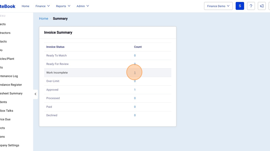Go to Home in top navigation
This screenshot has width=270, height=151.
25,6
